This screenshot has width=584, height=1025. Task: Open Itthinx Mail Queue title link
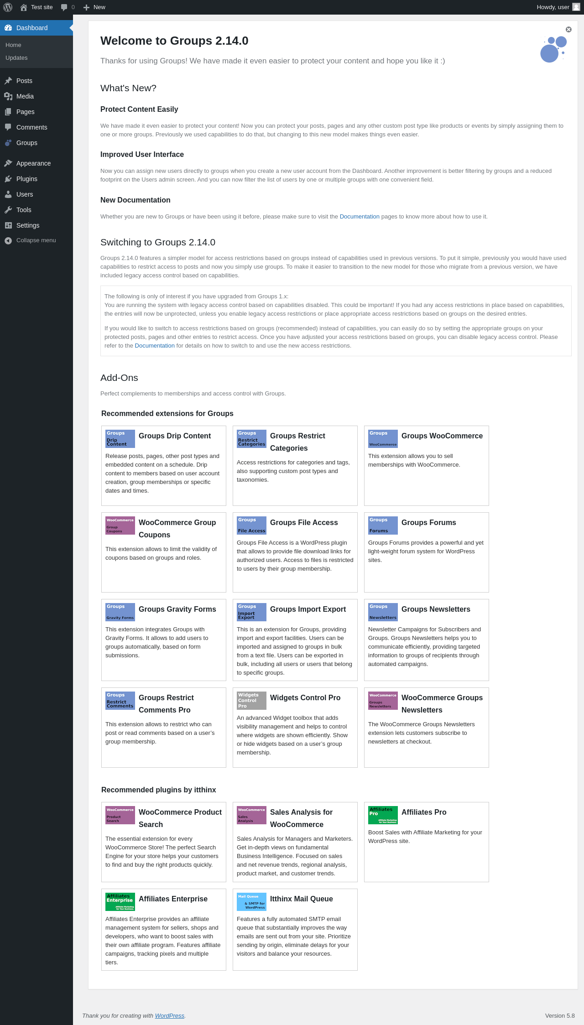pyautogui.click(x=302, y=899)
